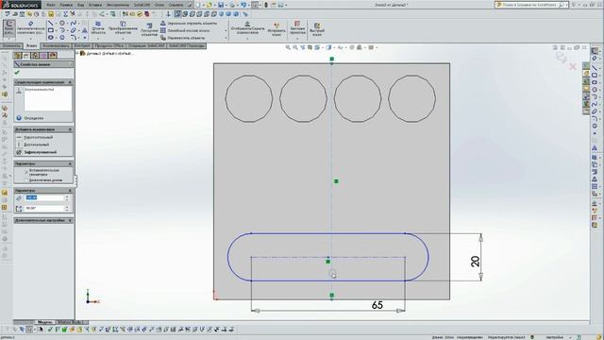The width and height of the screenshot is (604, 340).
Task: Collapse lower Параметры length/angle section
Action: (x=70, y=191)
